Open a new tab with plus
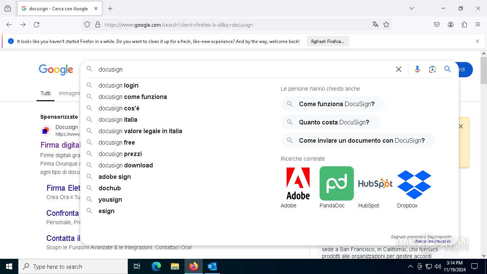The width and height of the screenshot is (487, 274). tap(110, 8)
